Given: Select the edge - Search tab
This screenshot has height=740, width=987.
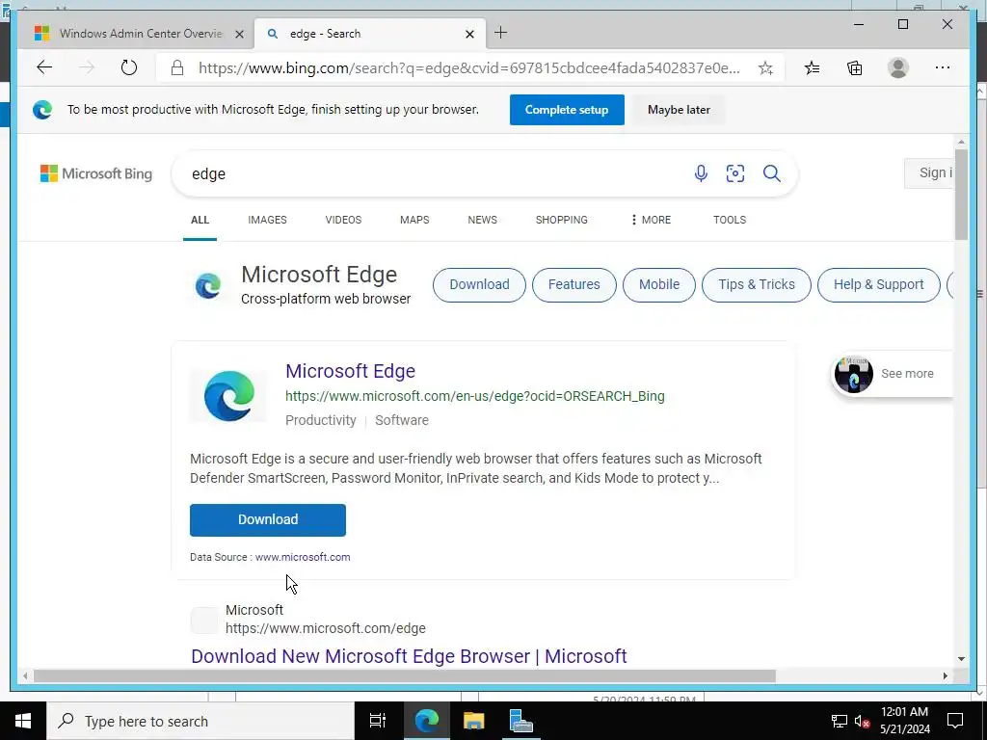Looking at the screenshot, I should (369, 34).
